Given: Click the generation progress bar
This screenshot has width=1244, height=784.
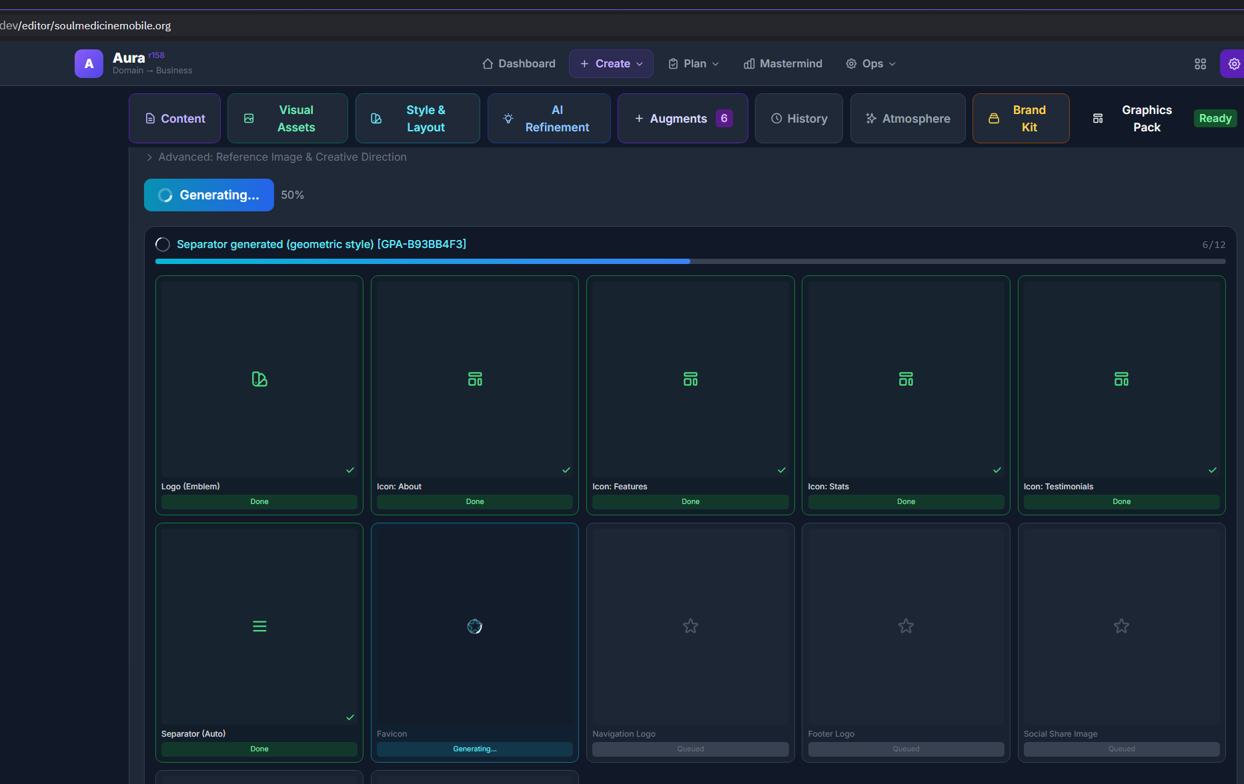Looking at the screenshot, I should click(x=690, y=261).
